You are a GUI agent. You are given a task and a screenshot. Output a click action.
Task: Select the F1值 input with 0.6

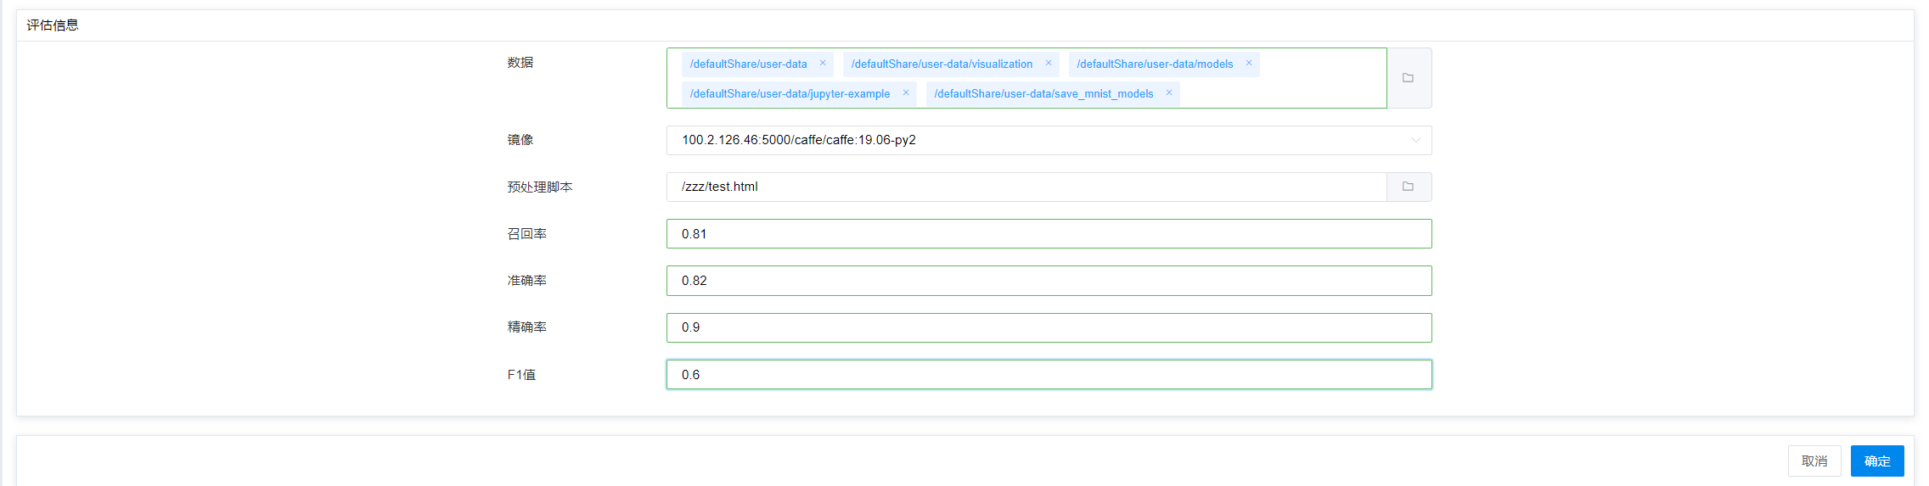click(1048, 375)
